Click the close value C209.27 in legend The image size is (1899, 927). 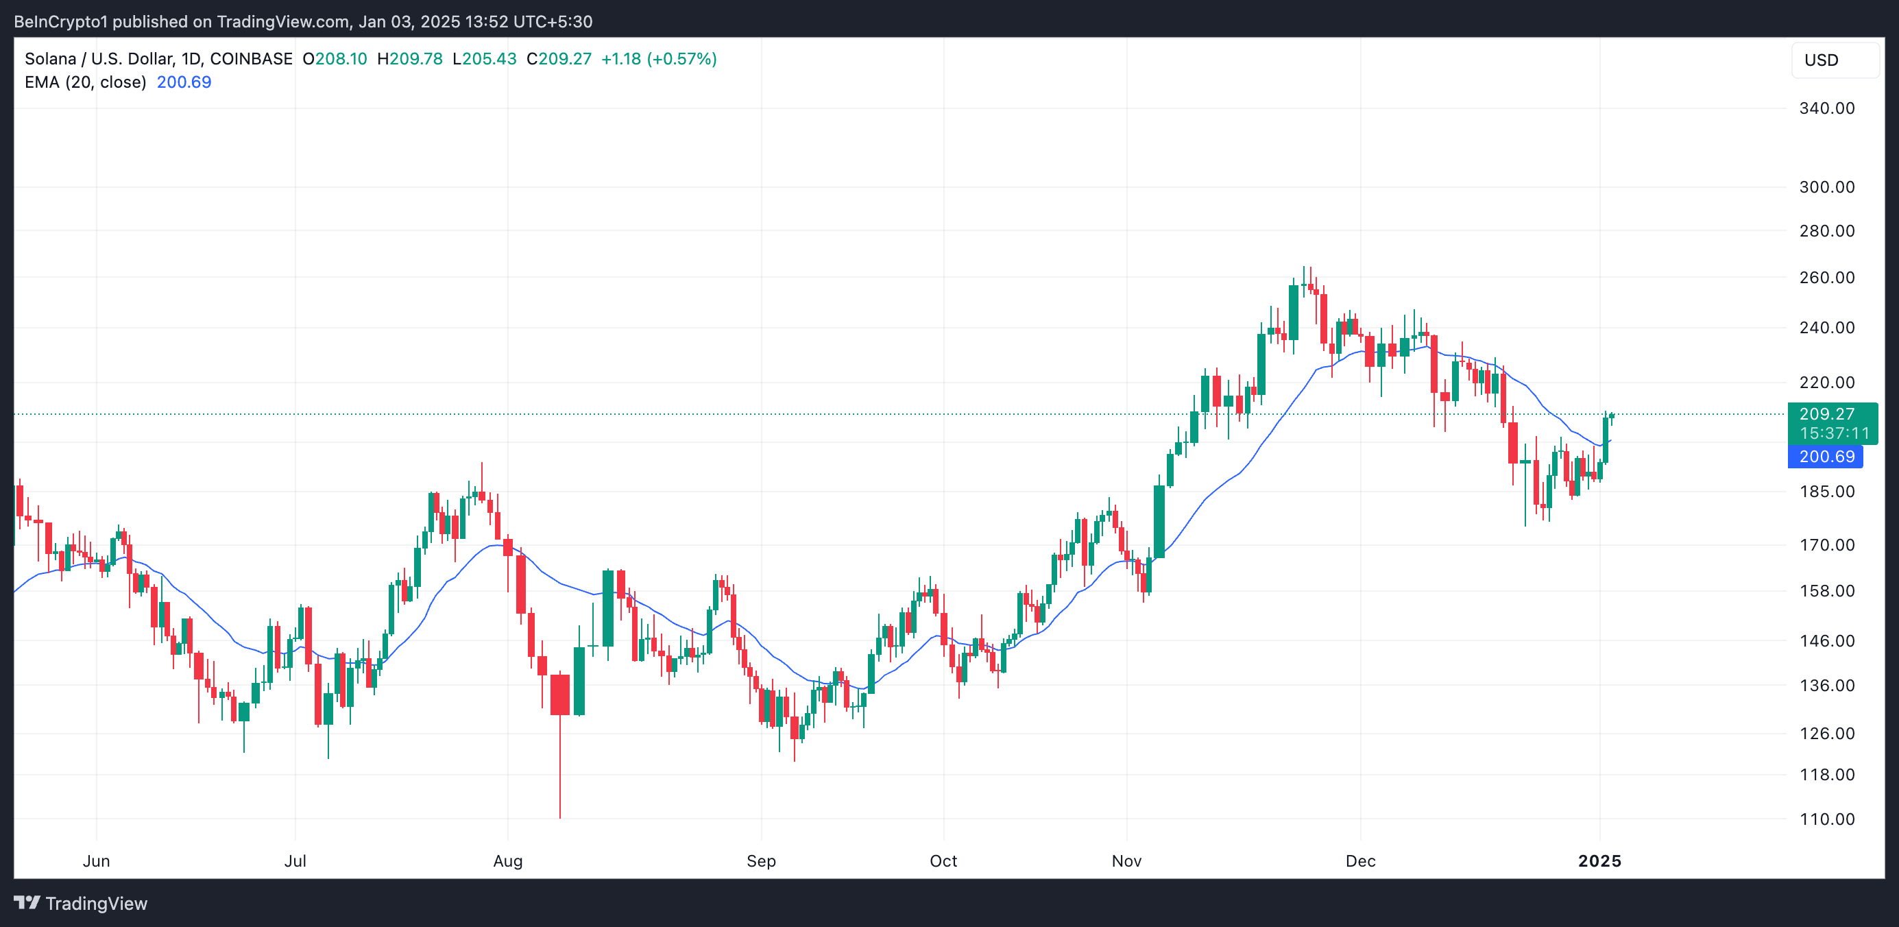tap(559, 59)
